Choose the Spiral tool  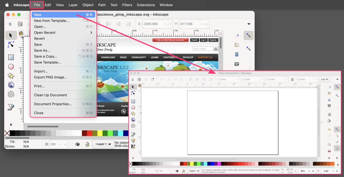(11, 94)
